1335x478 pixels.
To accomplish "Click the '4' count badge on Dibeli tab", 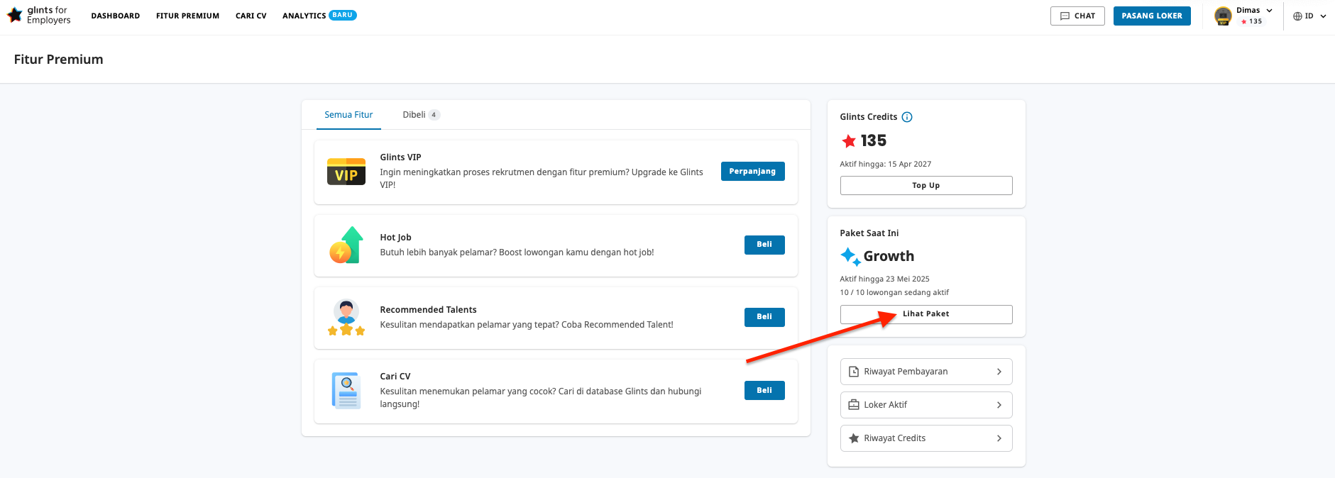I will tap(434, 115).
